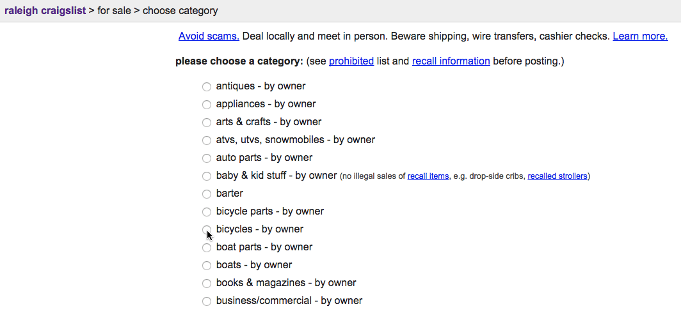The image size is (681, 311).
Task: Select bicycles - by owner radio button
Action: tap(207, 229)
